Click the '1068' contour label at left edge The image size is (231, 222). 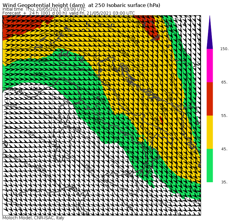(x=12, y=105)
